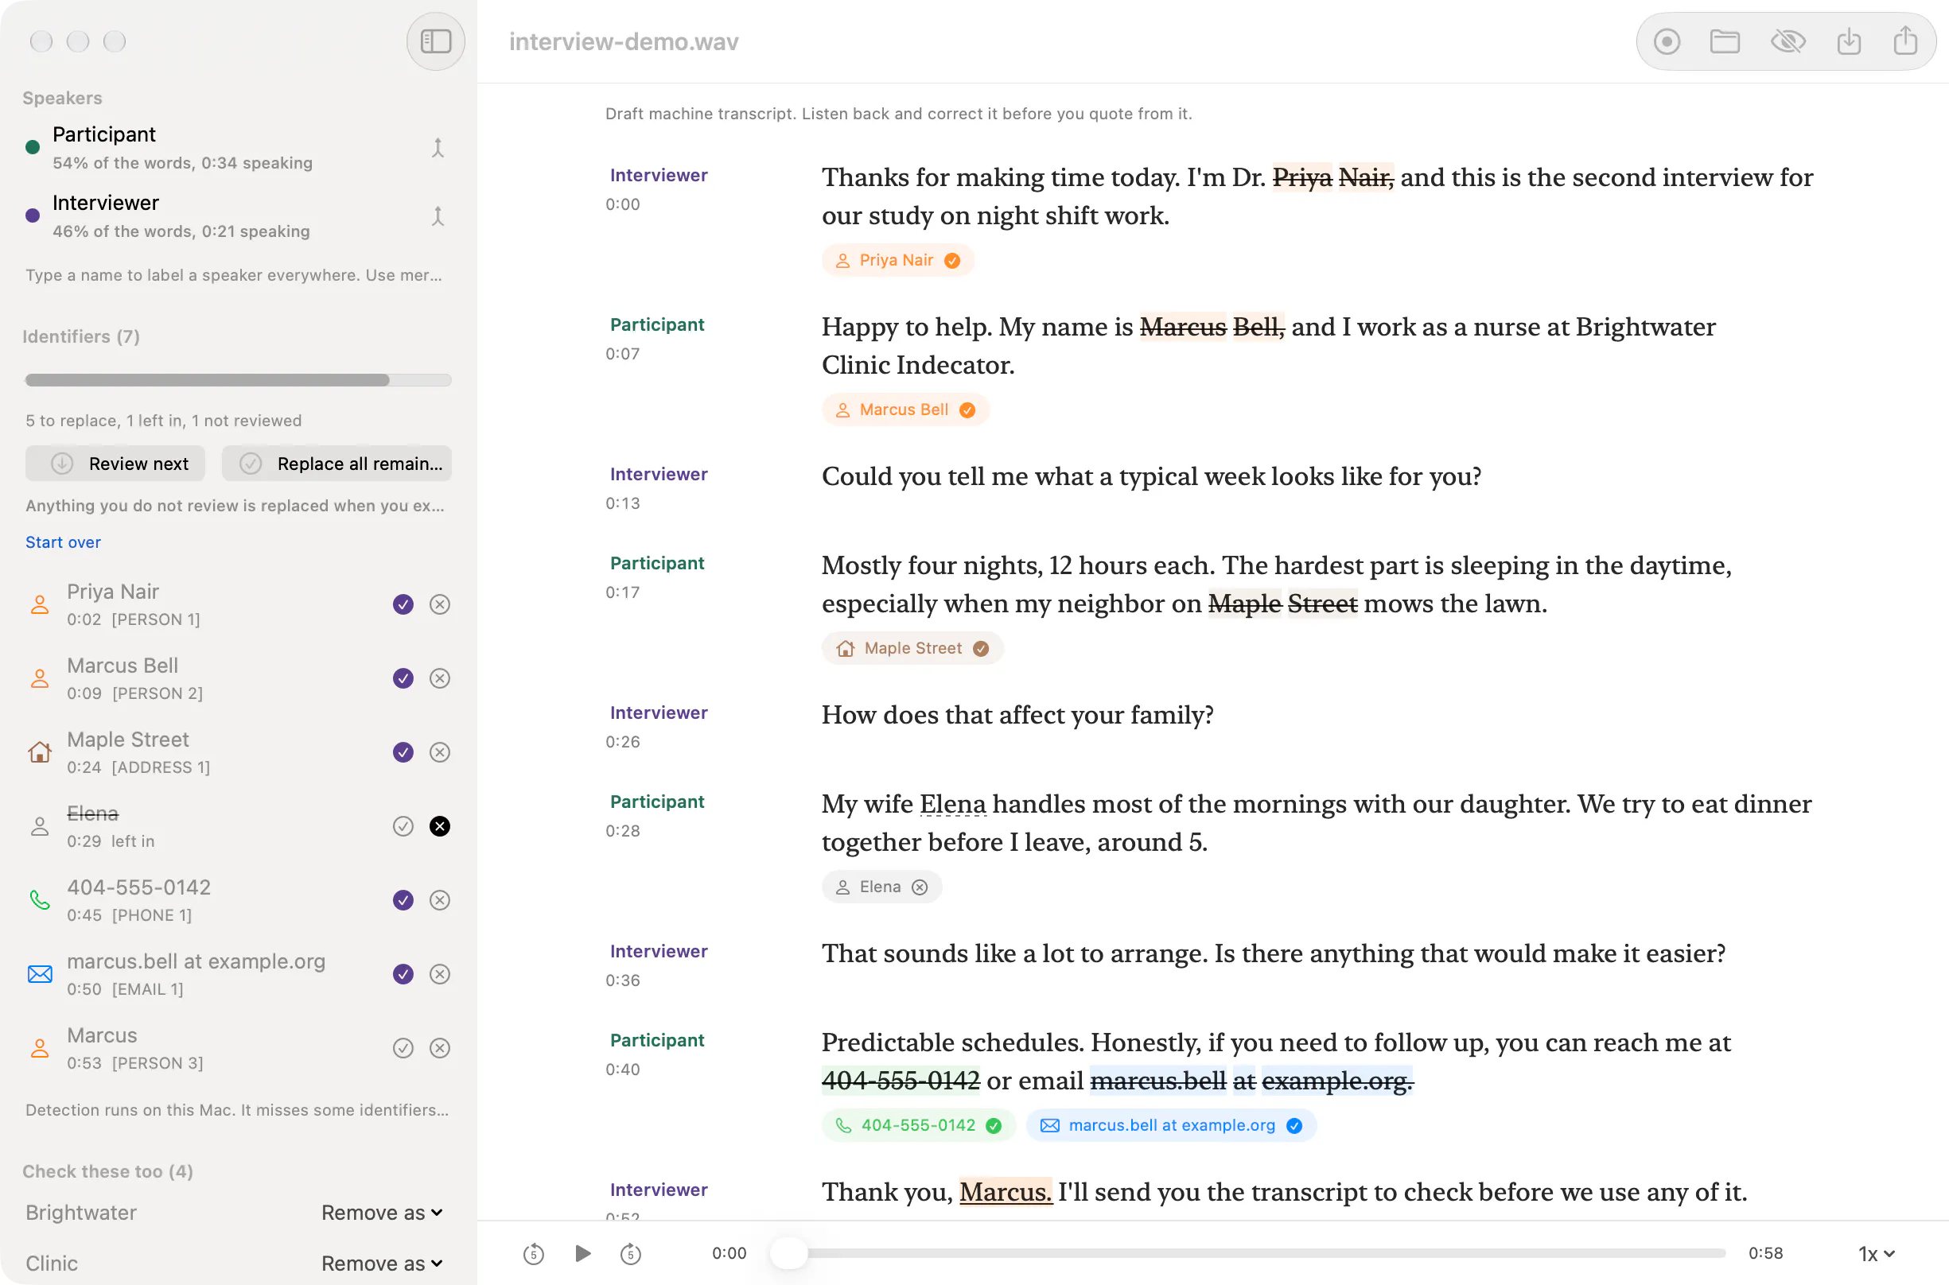Screen dimensions: 1949x1285
Task: Click the marcus.bell at example.org tag
Action: click(x=1171, y=1124)
